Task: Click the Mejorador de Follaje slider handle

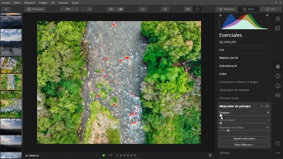Action: point(228,131)
